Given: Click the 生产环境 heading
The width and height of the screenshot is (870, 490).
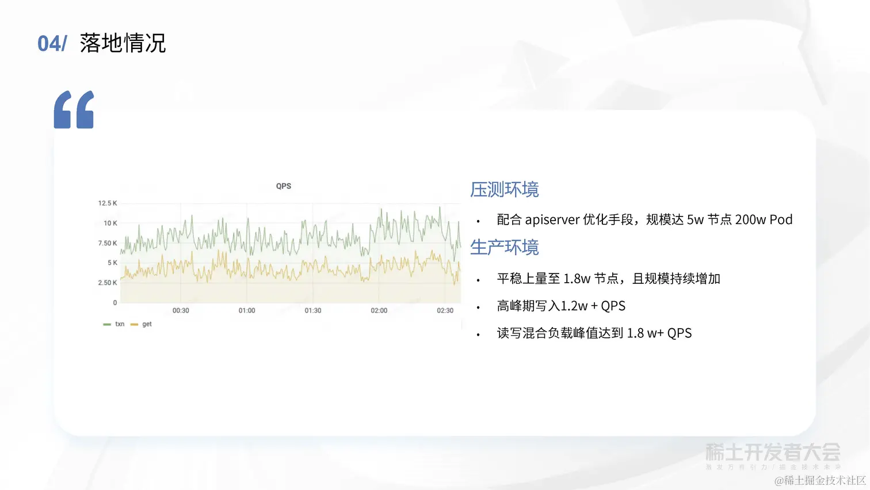Looking at the screenshot, I should coord(505,247).
